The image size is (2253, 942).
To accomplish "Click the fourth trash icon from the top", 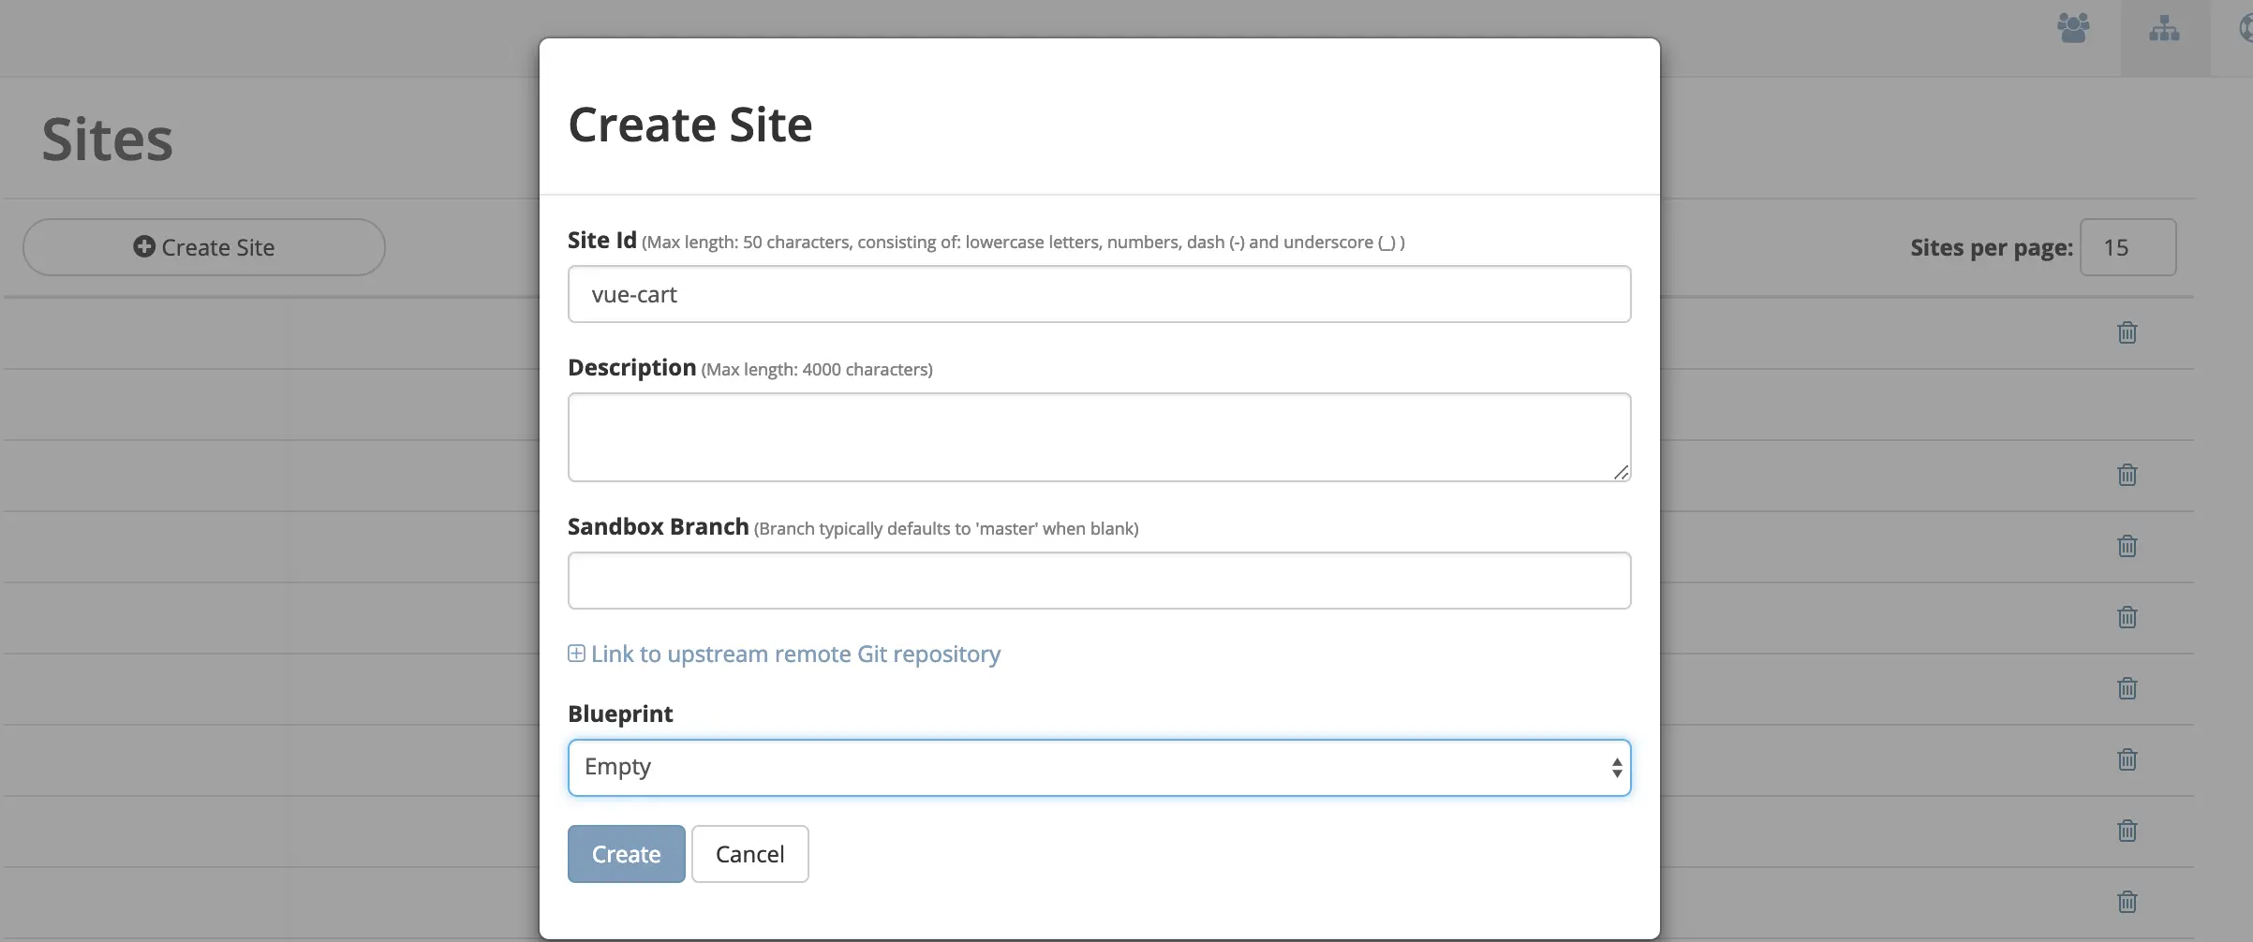I will tap(2127, 617).
